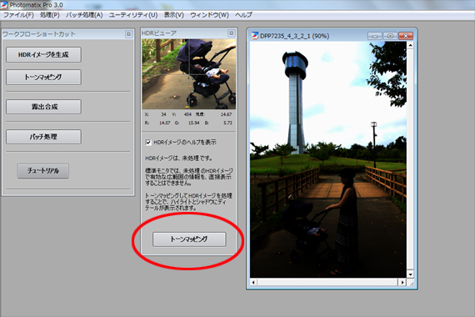Open the ヘルプ menu
Viewport: 475px width, 317px height.
pos(243,15)
